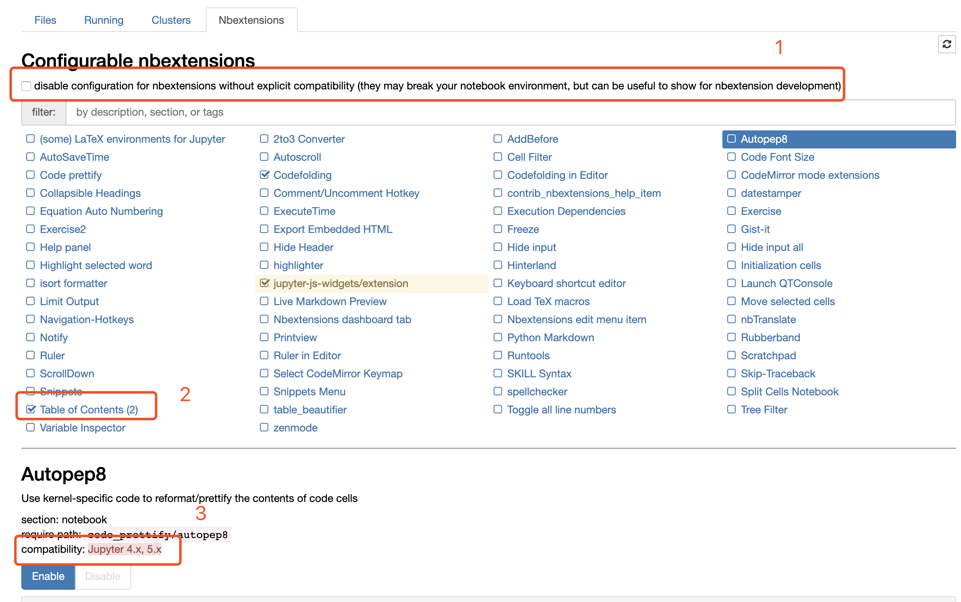Open the Running tab
This screenshot has height=602, width=961.
[104, 20]
